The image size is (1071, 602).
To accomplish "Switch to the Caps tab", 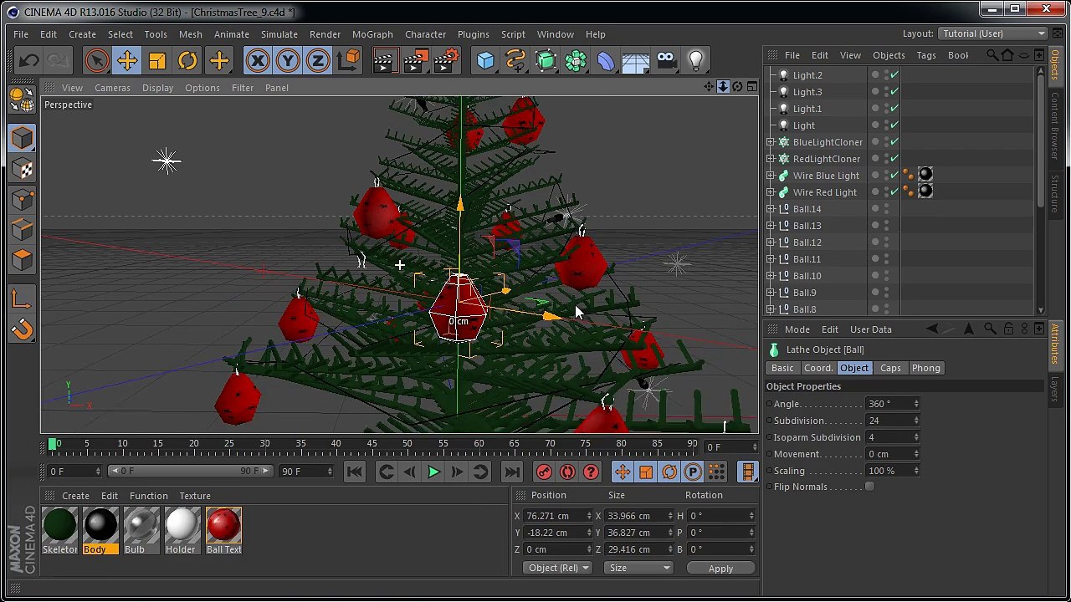I will point(890,368).
